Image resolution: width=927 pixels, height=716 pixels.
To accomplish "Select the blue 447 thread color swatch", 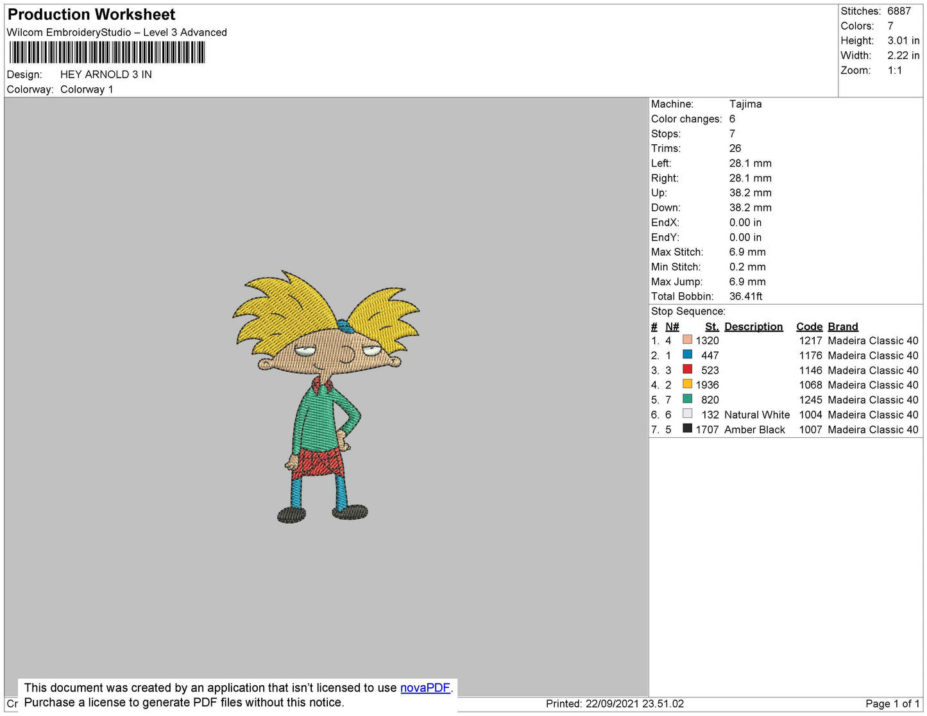I will pyautogui.click(x=687, y=354).
